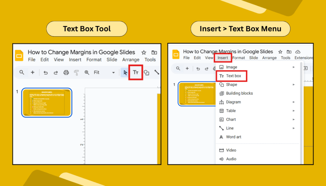Image resolution: width=326 pixels, height=186 pixels.
Task: Click the new slide plus in right screenshot
Action: (187, 68)
